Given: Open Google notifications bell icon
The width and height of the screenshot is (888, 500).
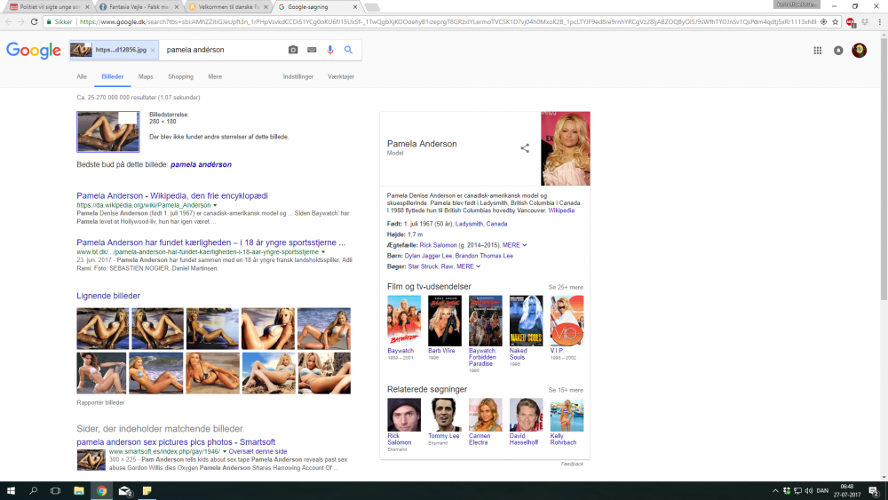Looking at the screenshot, I should 838,51.
